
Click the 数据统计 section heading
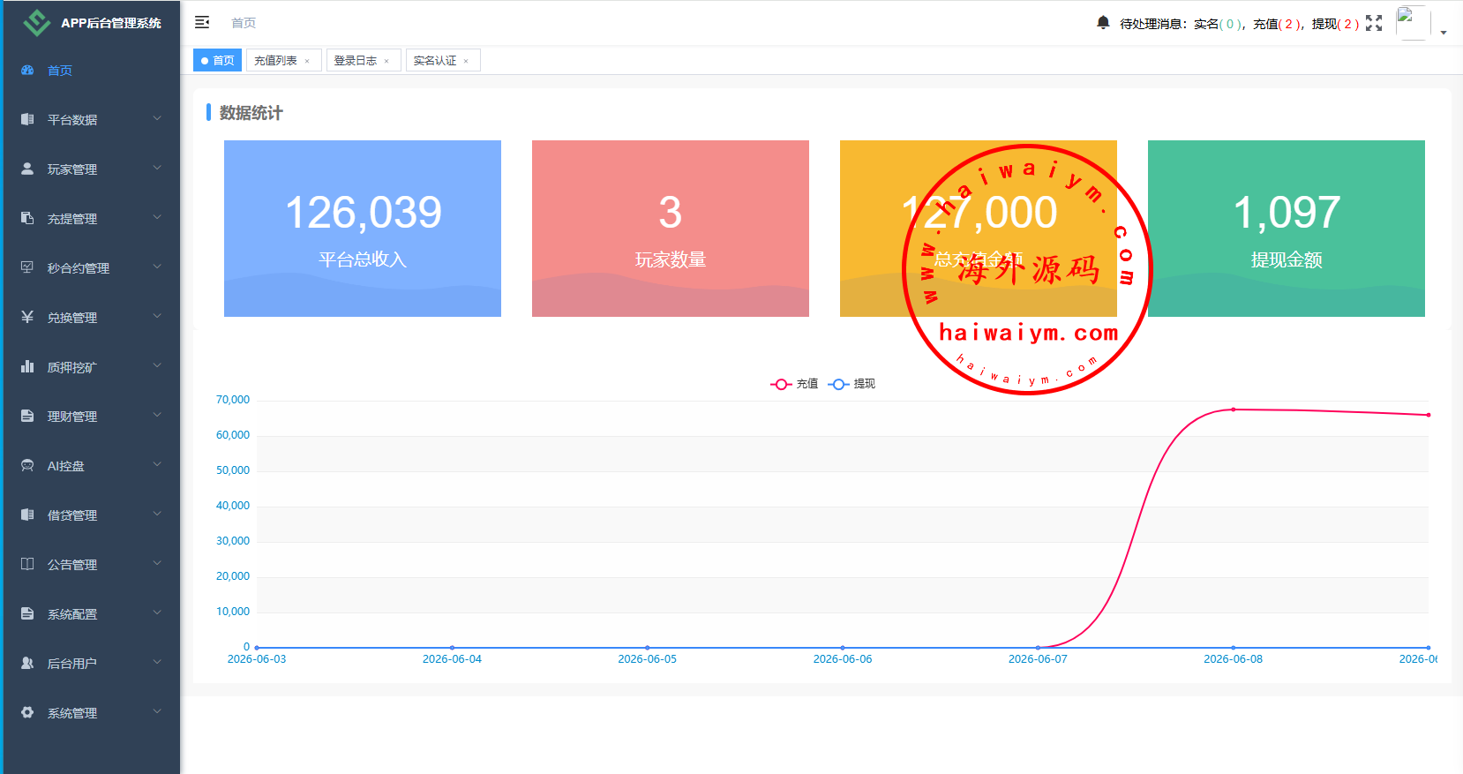[x=251, y=113]
